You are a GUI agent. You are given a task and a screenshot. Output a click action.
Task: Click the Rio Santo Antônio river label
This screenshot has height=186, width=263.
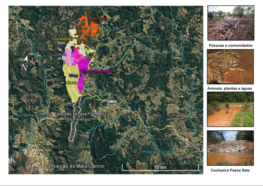pyautogui.click(x=32, y=115)
